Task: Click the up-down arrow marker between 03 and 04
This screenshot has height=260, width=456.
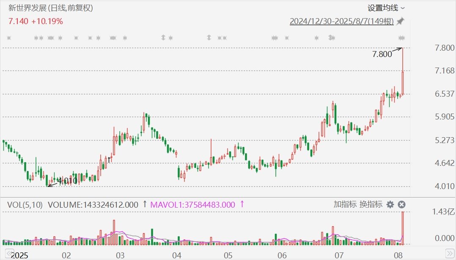Action: pos(163,38)
